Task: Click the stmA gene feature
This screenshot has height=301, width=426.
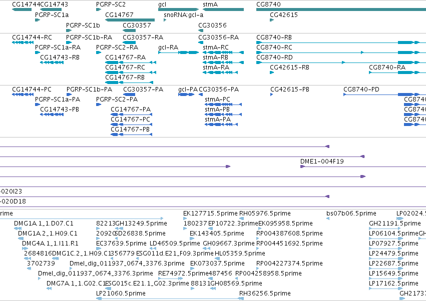Action: 223,10
